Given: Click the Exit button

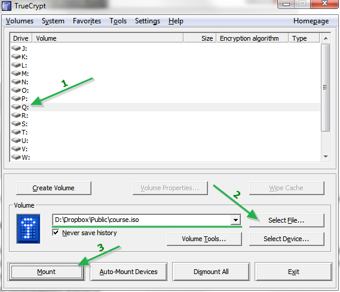Looking at the screenshot, I should tap(293, 272).
